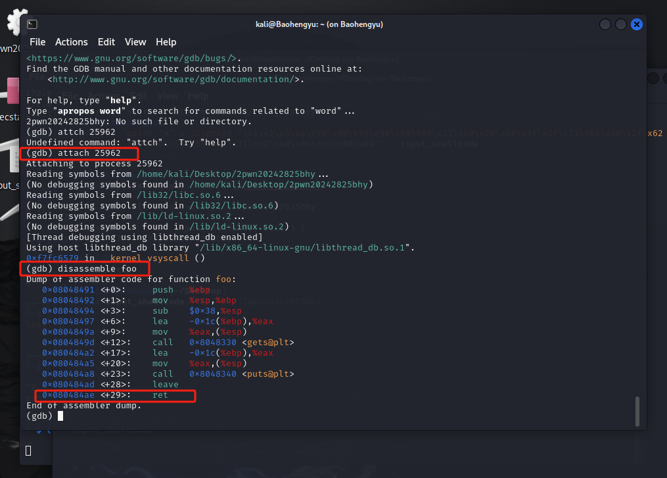Open the File menu
This screenshot has width=667, height=478.
point(37,42)
